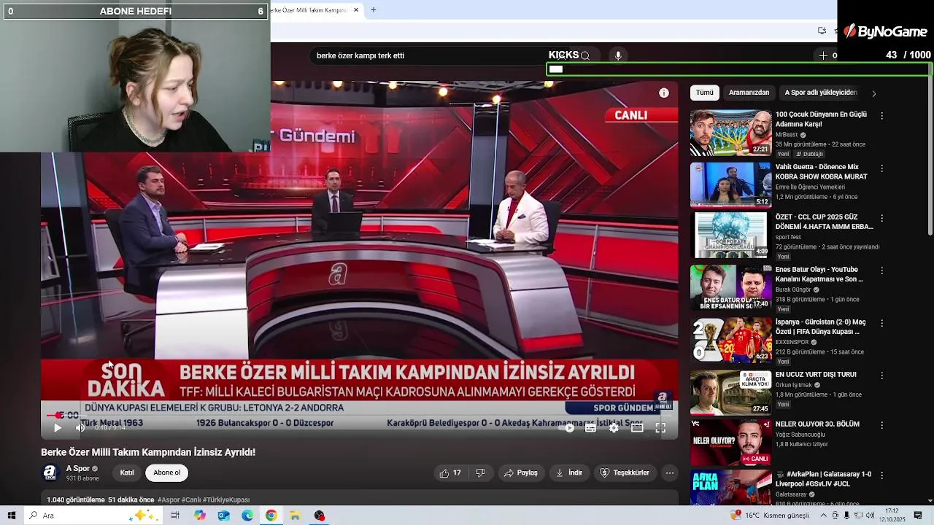Screen dimensions: 934x525
Task: Open options menu for 'EN UCUZ YURT DIŞI TURU!' video
Action: click(x=881, y=376)
